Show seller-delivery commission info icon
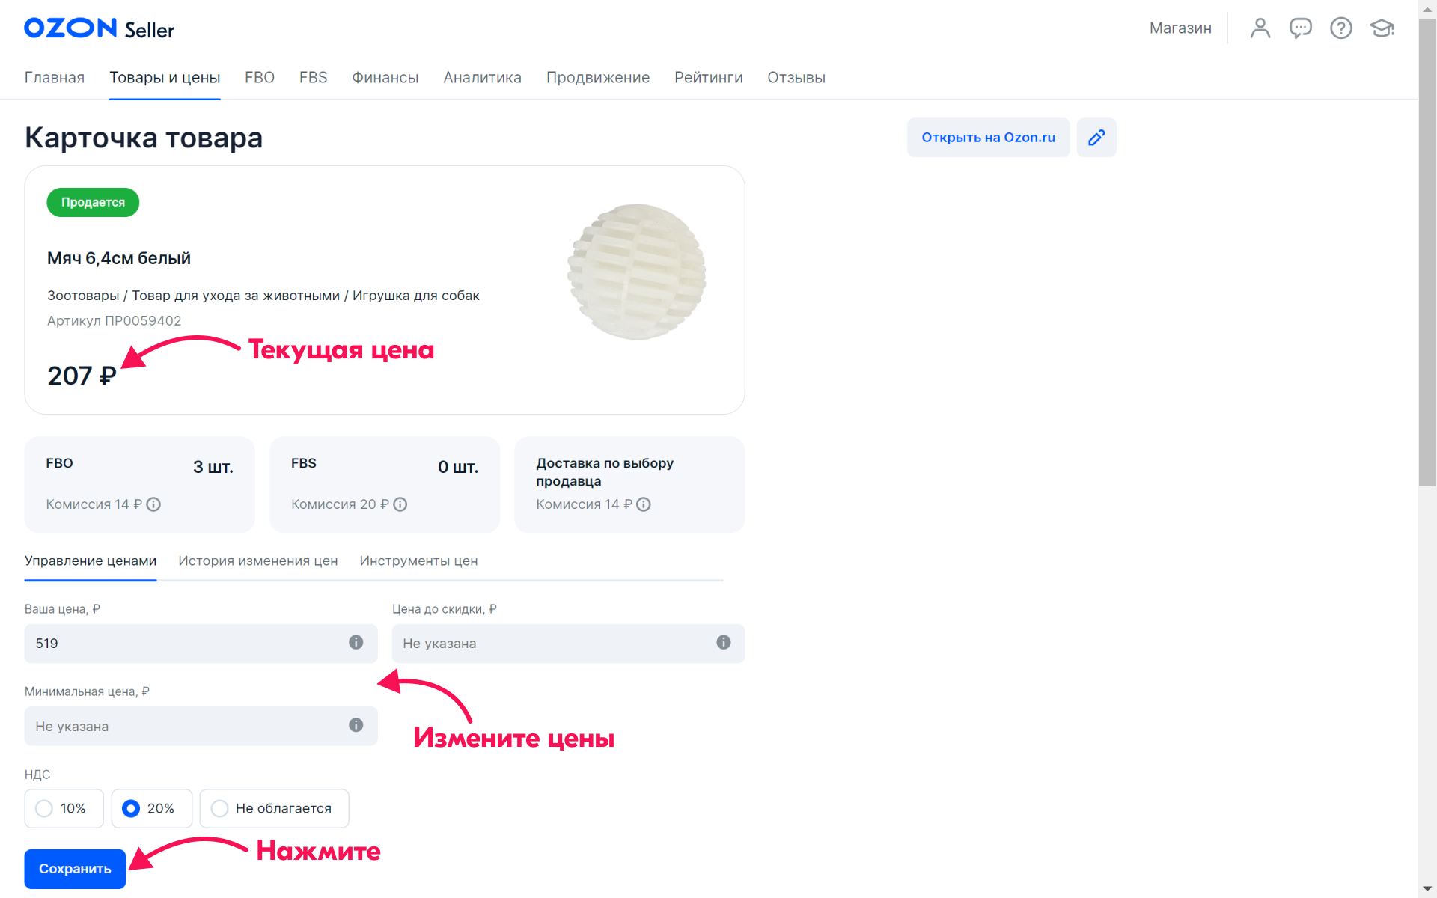 [x=644, y=504]
